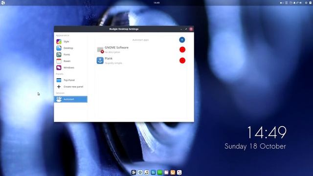
Task: Click the Desktop icon in sidebar
Action: pos(59,48)
